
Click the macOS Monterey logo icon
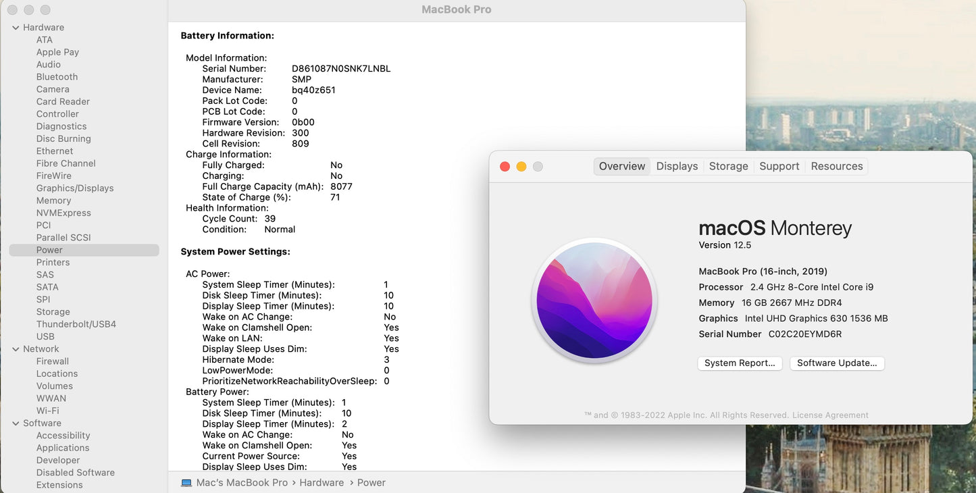tap(594, 301)
